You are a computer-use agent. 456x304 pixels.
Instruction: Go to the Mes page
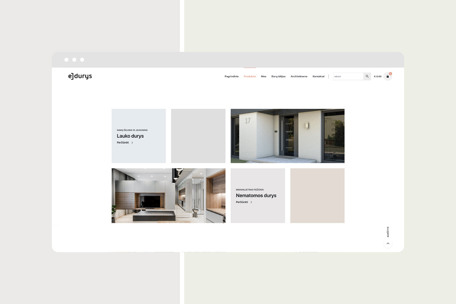coord(264,76)
